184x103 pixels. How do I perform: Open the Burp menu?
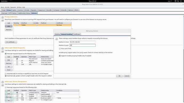[x=2, y=7]
